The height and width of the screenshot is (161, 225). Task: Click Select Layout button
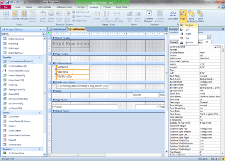(81, 12)
